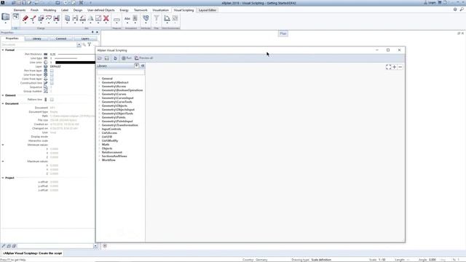466x262 pixels.
Task: Click funnel filter icon in Properties palette
Action: pyautogui.click(x=89, y=44)
